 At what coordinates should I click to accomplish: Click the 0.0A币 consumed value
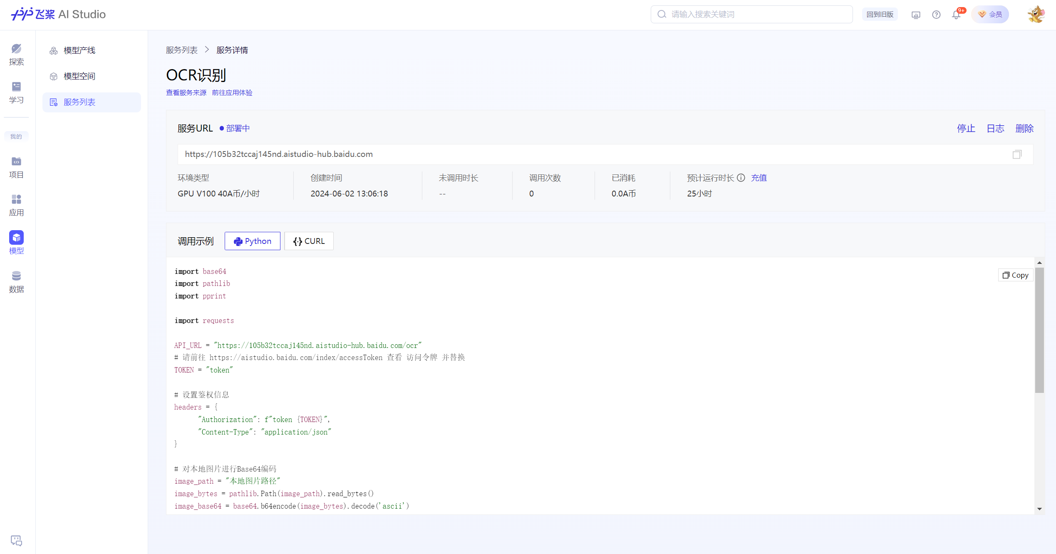[x=624, y=194]
